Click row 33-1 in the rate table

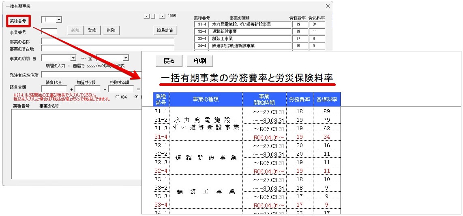247,179
